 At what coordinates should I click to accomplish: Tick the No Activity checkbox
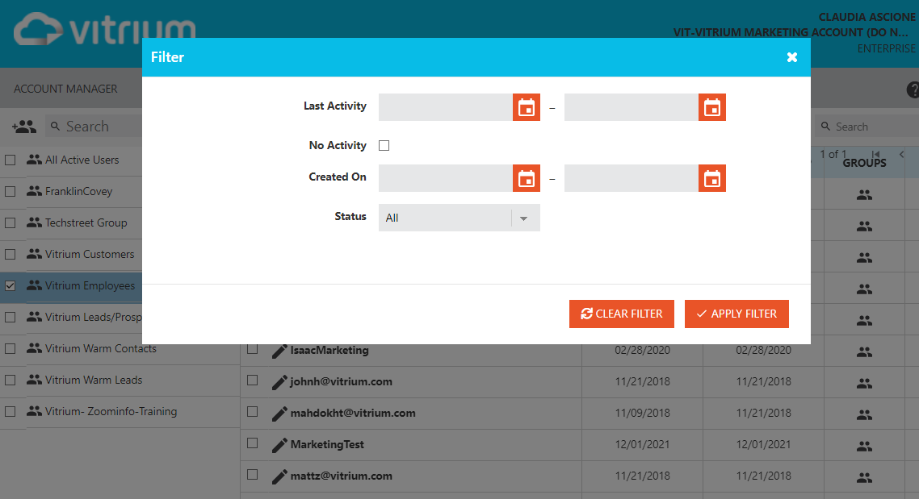pos(384,146)
